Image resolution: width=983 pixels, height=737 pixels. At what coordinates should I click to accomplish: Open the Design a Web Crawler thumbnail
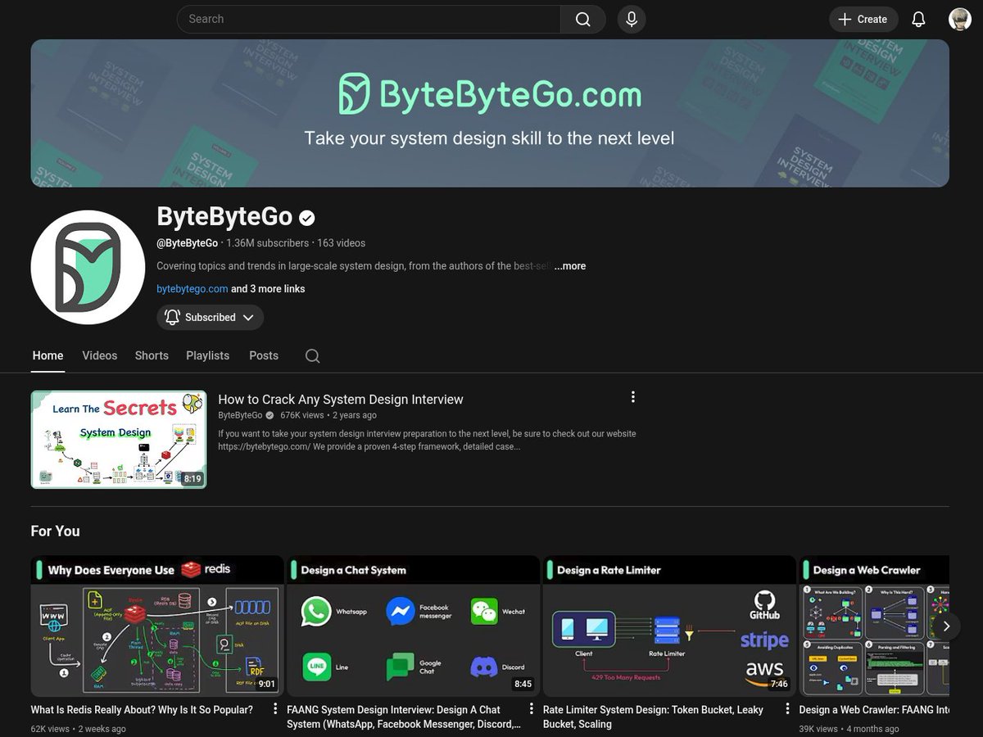click(x=874, y=626)
